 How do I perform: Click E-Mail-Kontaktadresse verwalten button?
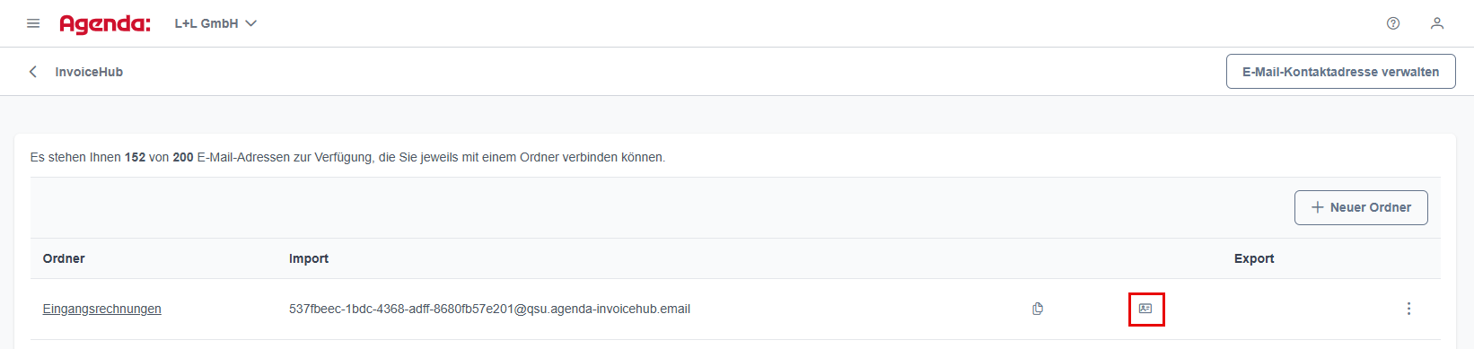1341,72
